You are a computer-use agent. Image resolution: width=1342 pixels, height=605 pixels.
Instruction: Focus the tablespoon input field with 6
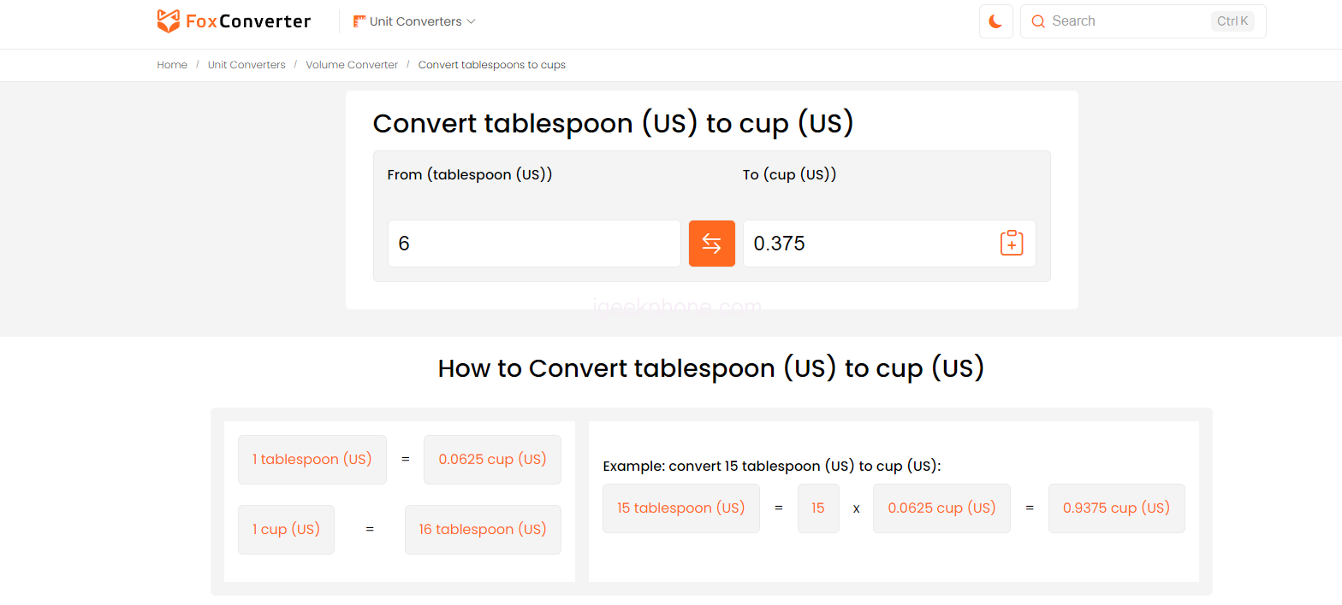pos(534,244)
